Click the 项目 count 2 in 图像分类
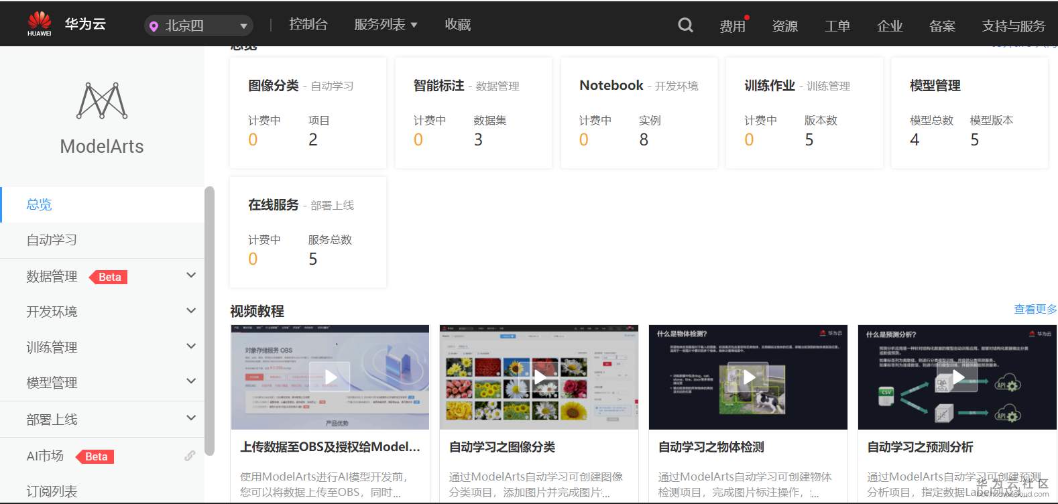Image resolution: width=1058 pixels, height=504 pixels. pyautogui.click(x=313, y=139)
